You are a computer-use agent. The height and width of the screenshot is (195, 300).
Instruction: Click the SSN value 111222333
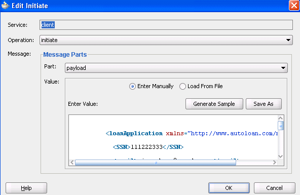(146, 147)
